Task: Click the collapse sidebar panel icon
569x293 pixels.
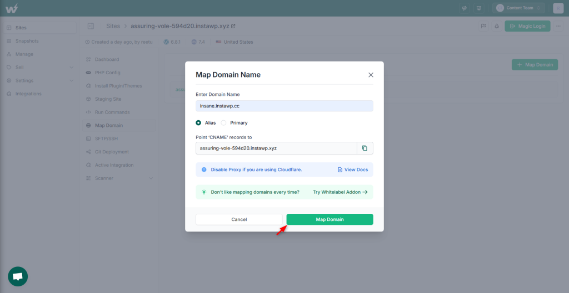Action: (91, 26)
